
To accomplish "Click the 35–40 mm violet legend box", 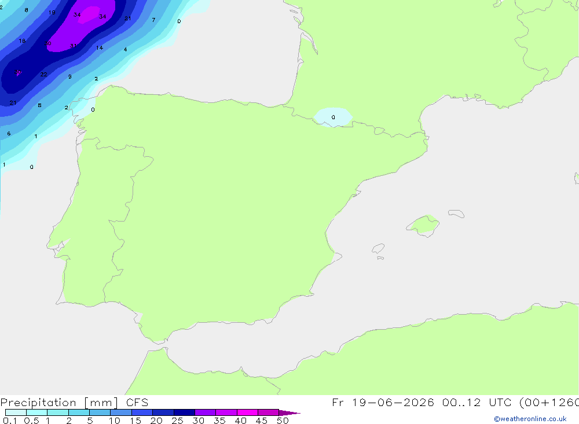I will pos(226,412).
